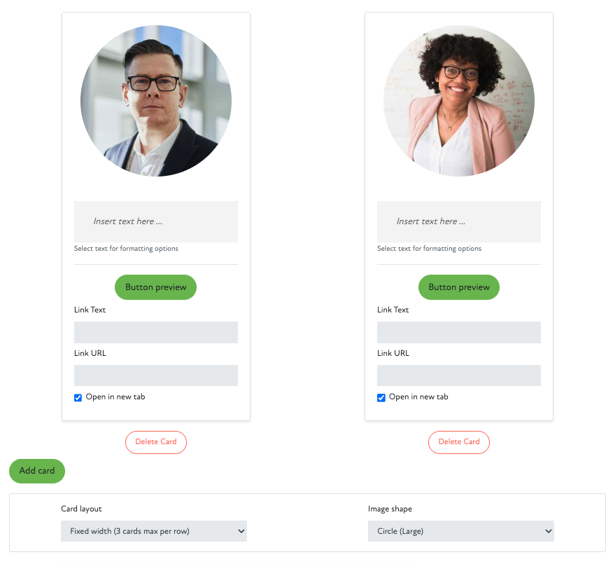Click Button preview on the second card
Screen dimensions: 613x564
click(459, 287)
